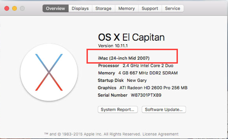Click Version 10.11.1 to reveal build number

click(109, 46)
